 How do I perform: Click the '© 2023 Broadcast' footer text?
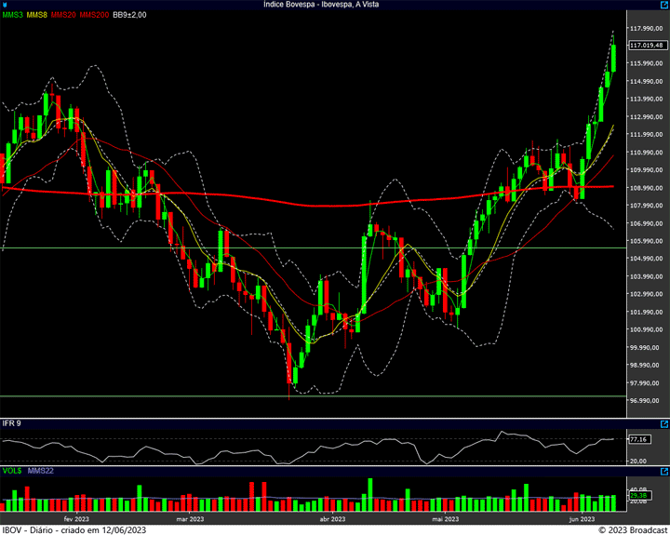tap(632, 529)
